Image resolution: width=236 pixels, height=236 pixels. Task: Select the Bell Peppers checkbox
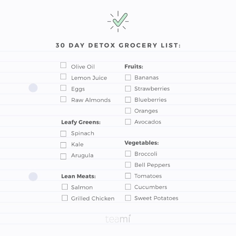[x=128, y=165]
